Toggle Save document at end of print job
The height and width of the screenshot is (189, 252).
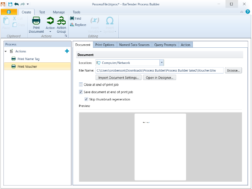81,92
